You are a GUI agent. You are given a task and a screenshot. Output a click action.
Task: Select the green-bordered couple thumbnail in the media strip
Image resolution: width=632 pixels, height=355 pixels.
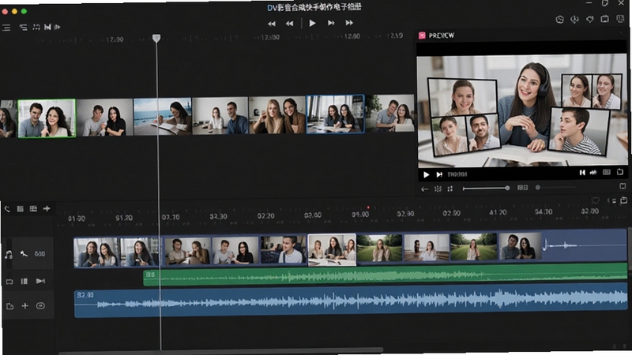(x=47, y=118)
